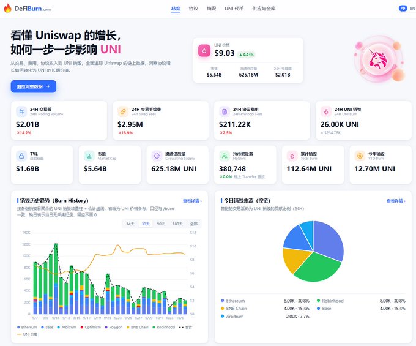The image size is (416, 346).
Task: Switch language to EN
Action: click(x=412, y=9)
